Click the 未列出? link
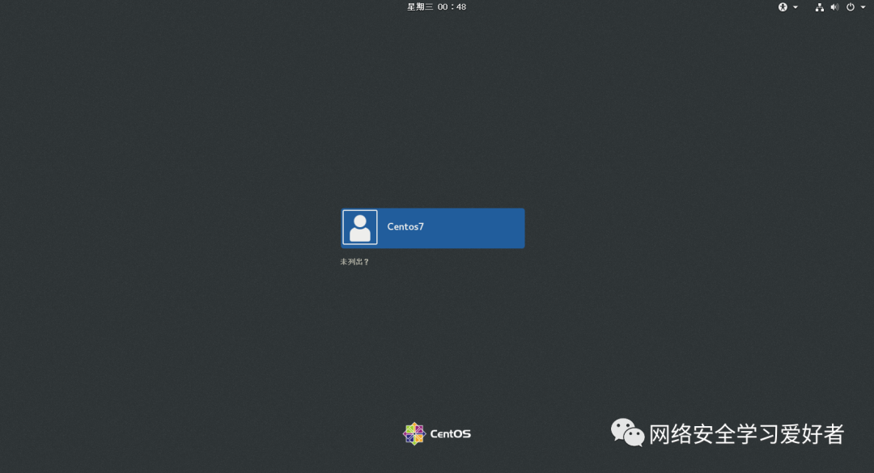The width and height of the screenshot is (874, 473). coord(354,262)
